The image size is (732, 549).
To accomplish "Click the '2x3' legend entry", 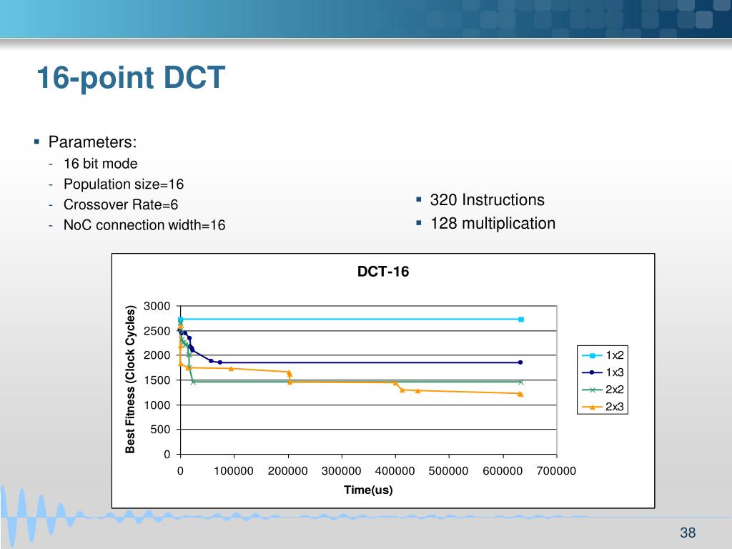I will (x=603, y=407).
